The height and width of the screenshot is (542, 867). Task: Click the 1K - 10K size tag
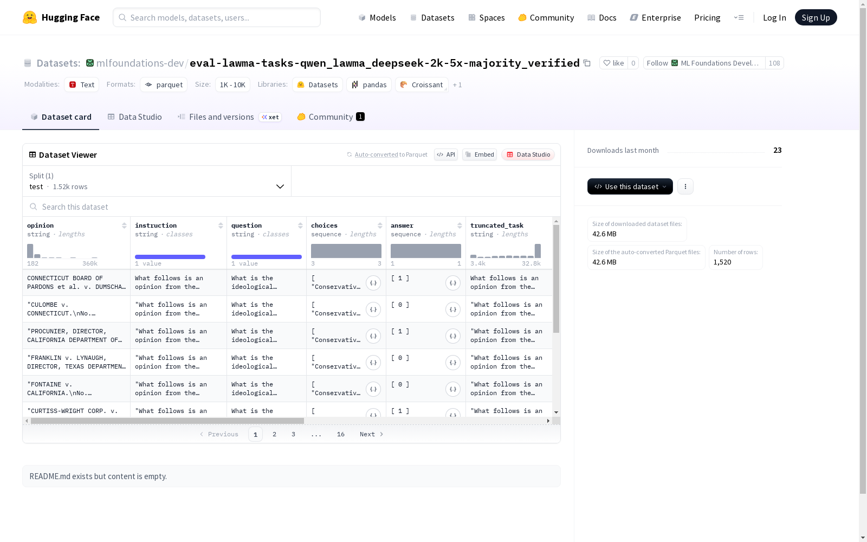pyautogui.click(x=232, y=85)
